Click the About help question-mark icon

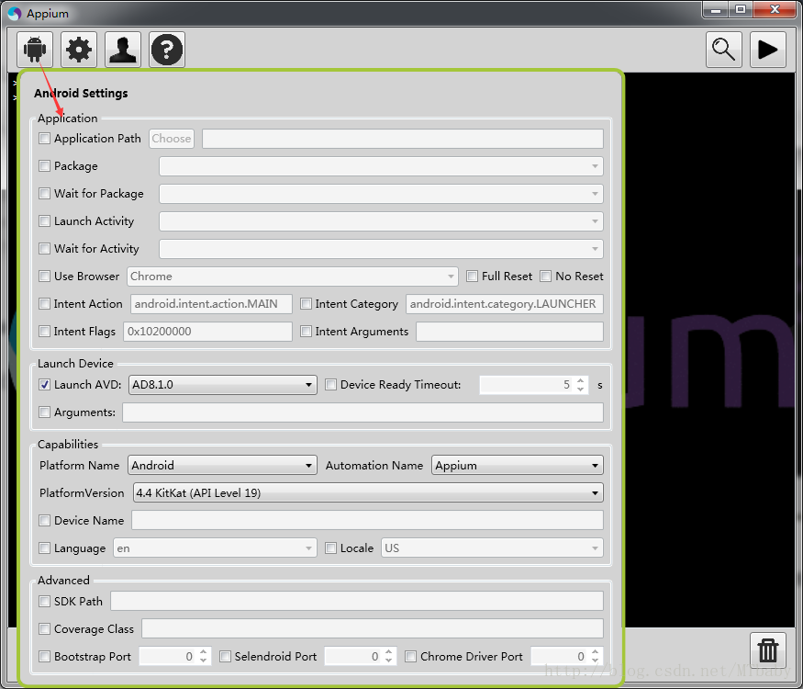coord(167,50)
